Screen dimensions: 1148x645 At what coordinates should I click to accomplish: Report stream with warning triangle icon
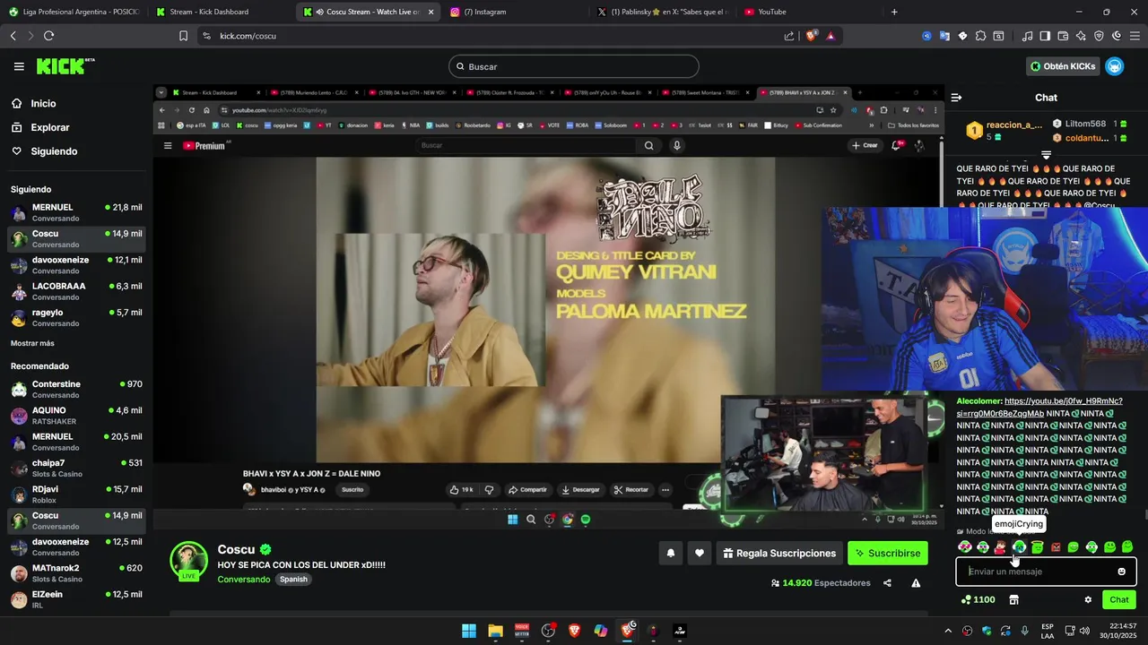(x=916, y=583)
